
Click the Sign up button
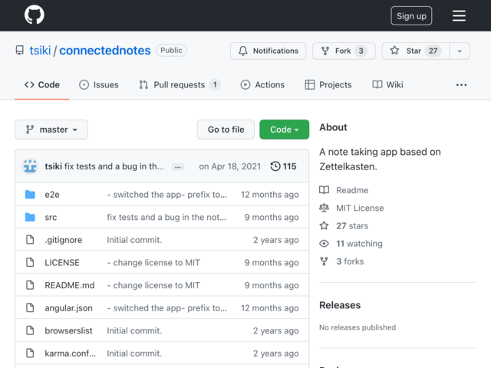coord(411,15)
